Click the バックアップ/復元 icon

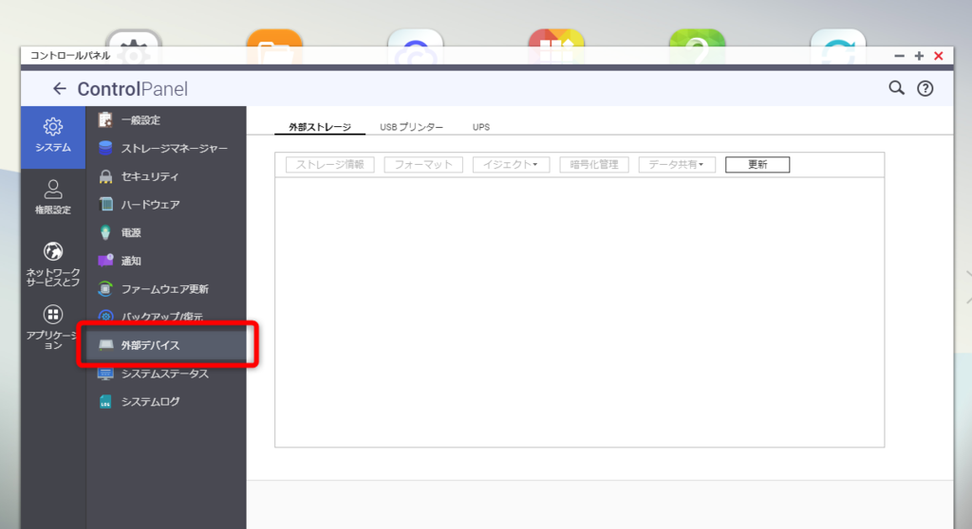tap(105, 317)
